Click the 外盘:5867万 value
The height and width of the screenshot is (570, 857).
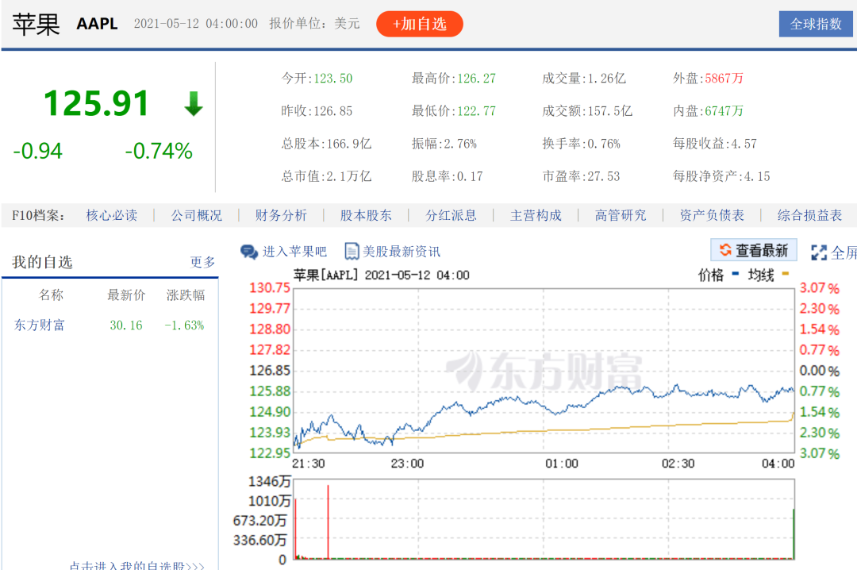pyautogui.click(x=709, y=79)
